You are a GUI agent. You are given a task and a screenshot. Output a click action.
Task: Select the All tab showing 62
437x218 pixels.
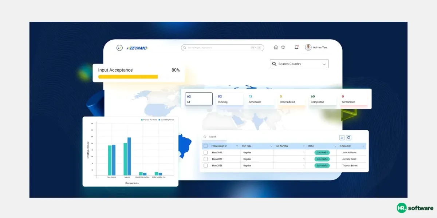(x=199, y=99)
